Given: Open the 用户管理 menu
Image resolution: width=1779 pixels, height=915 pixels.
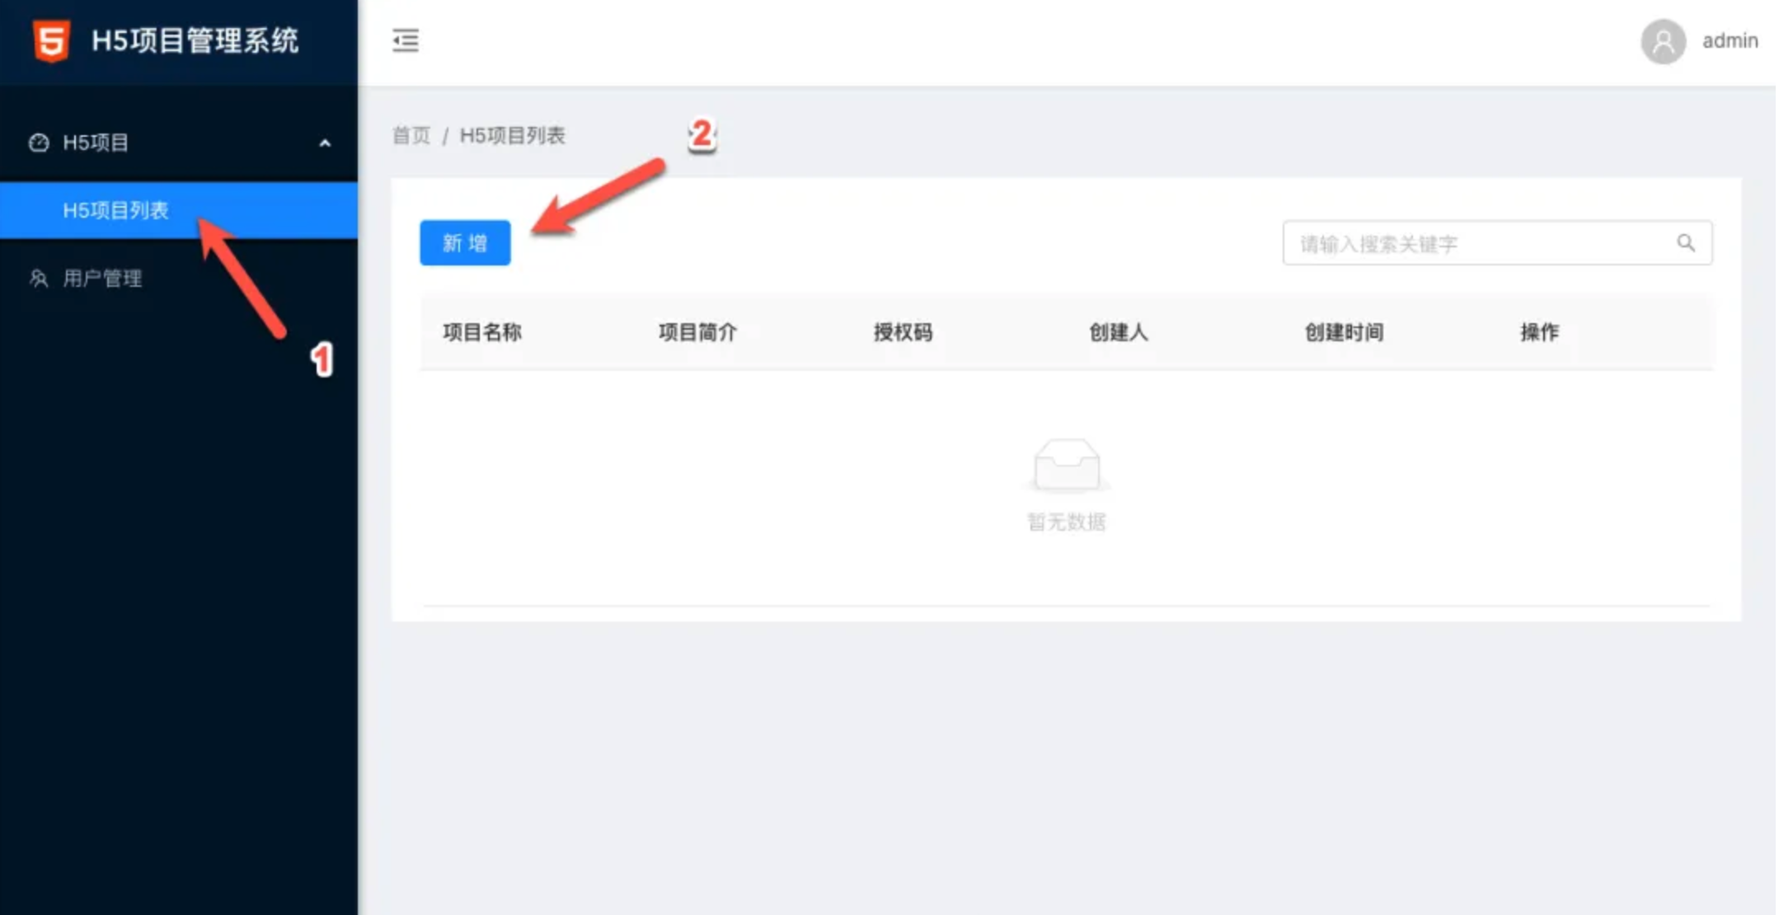Looking at the screenshot, I should pyautogui.click(x=102, y=279).
